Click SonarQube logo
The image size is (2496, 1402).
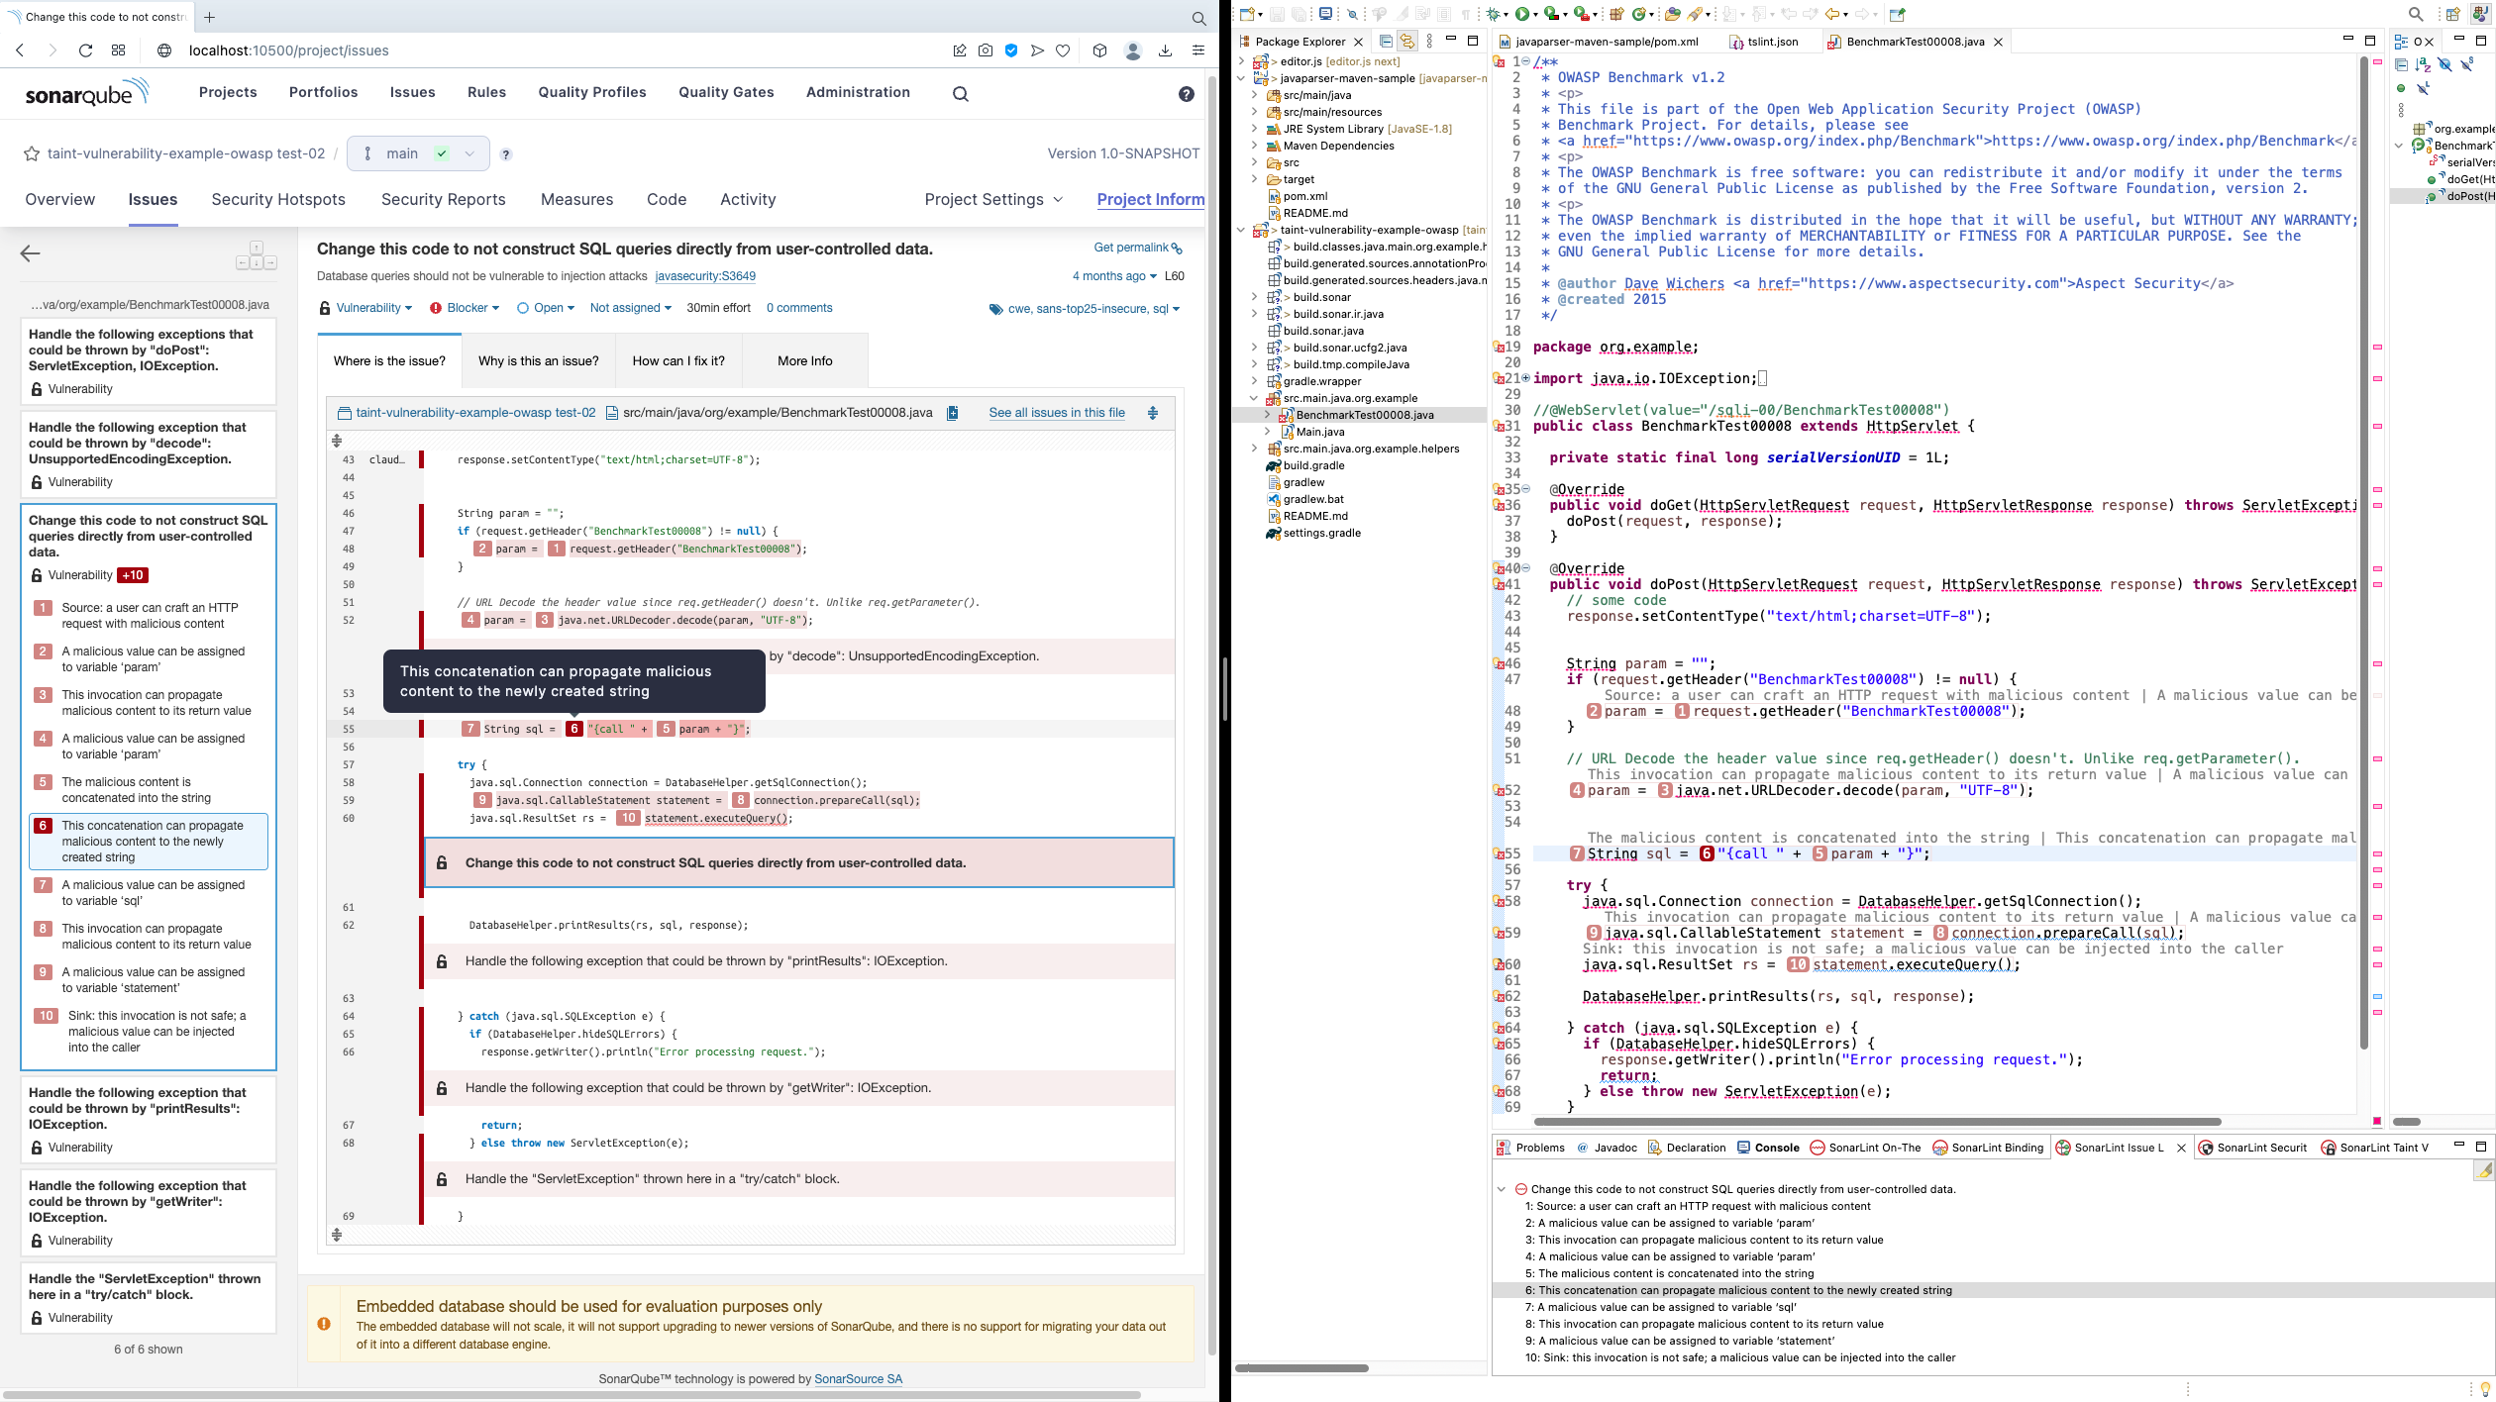click(87, 93)
